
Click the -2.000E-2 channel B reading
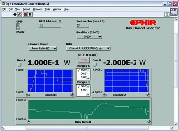coord(120,63)
